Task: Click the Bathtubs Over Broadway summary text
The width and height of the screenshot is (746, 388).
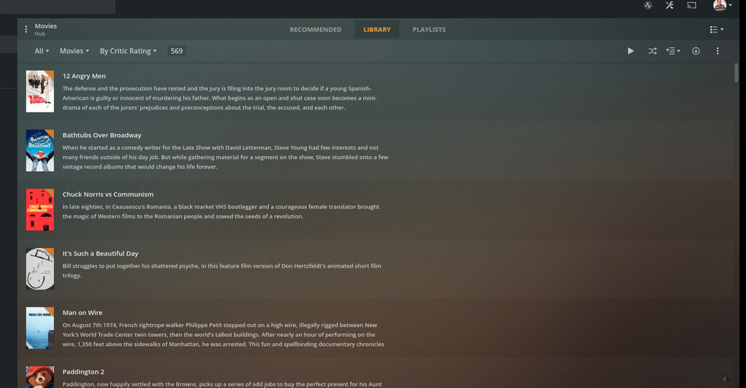Action: 225,157
